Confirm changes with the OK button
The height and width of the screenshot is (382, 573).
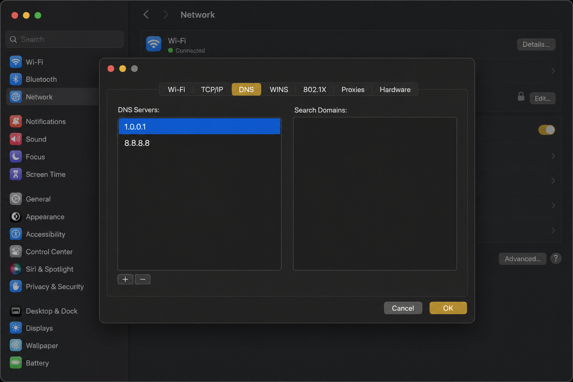pyautogui.click(x=448, y=308)
